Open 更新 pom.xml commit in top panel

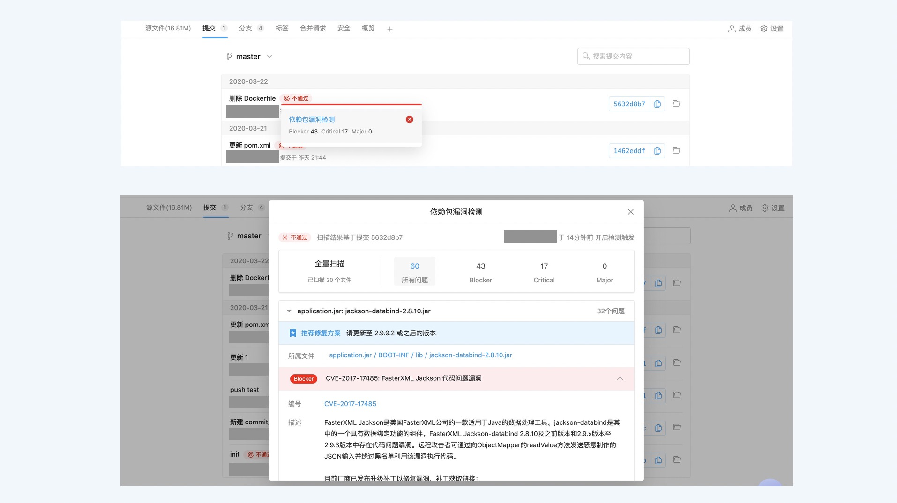250,145
